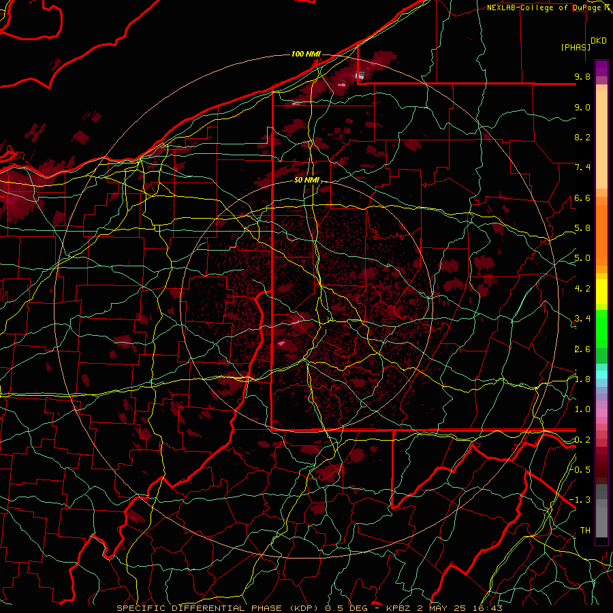The image size is (613, 613).
Task: Click the 5.8 value on the color scale
Action: 582,228
